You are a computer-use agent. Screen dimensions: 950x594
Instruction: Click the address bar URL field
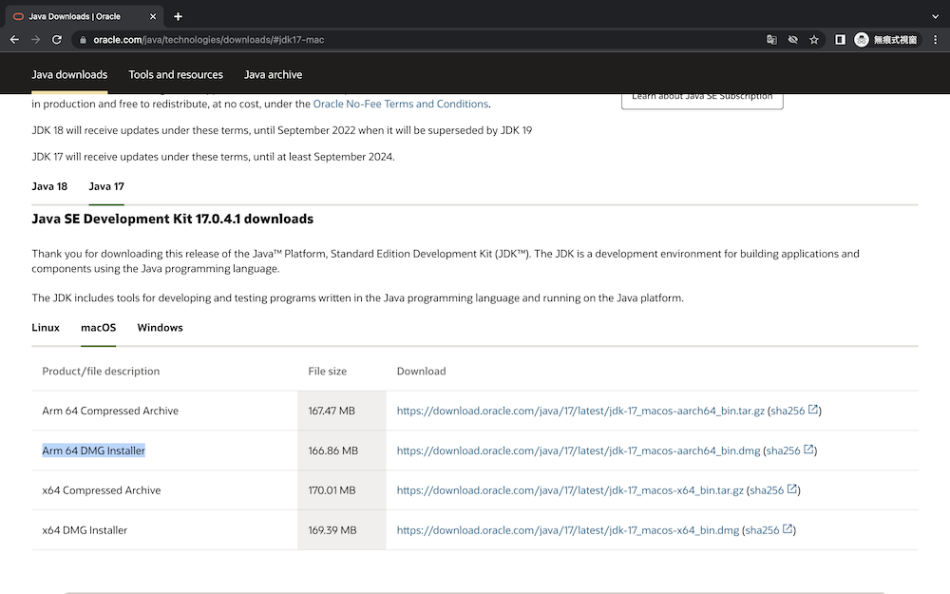pos(380,40)
